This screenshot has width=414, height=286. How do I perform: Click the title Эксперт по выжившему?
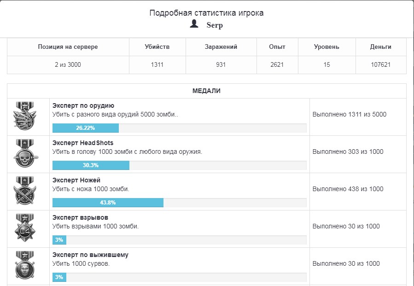91,255
